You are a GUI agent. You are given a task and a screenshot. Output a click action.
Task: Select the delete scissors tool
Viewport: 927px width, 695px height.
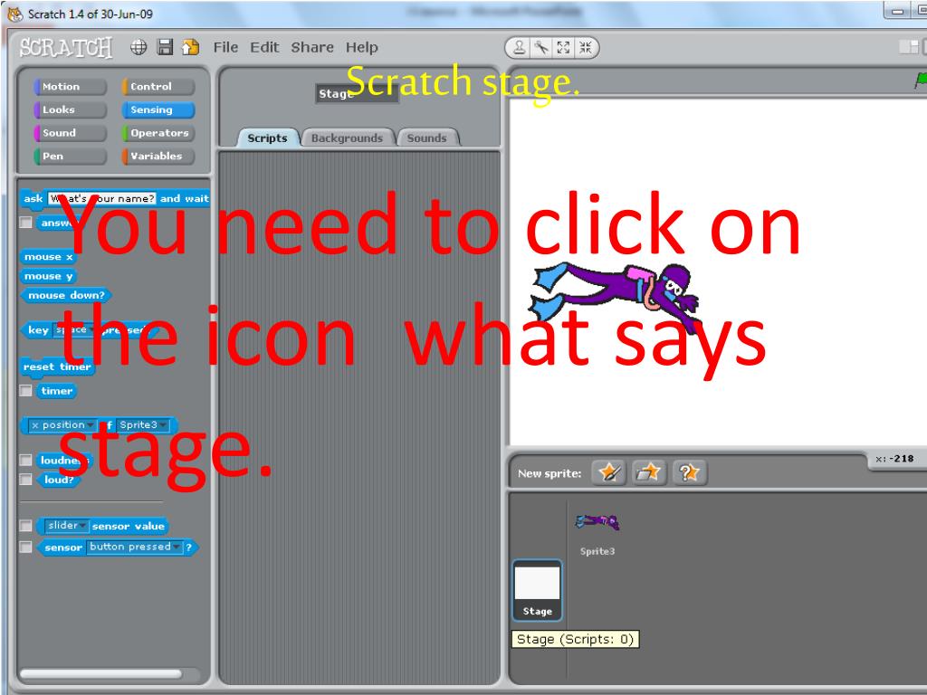point(541,47)
